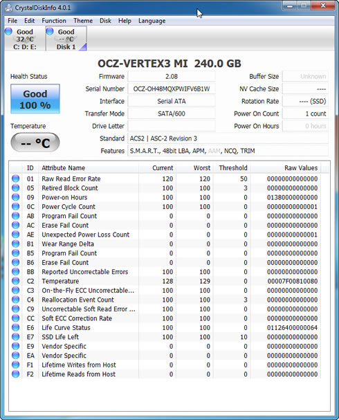
Task: Click the -- °C temperature button
Action: (x=35, y=143)
